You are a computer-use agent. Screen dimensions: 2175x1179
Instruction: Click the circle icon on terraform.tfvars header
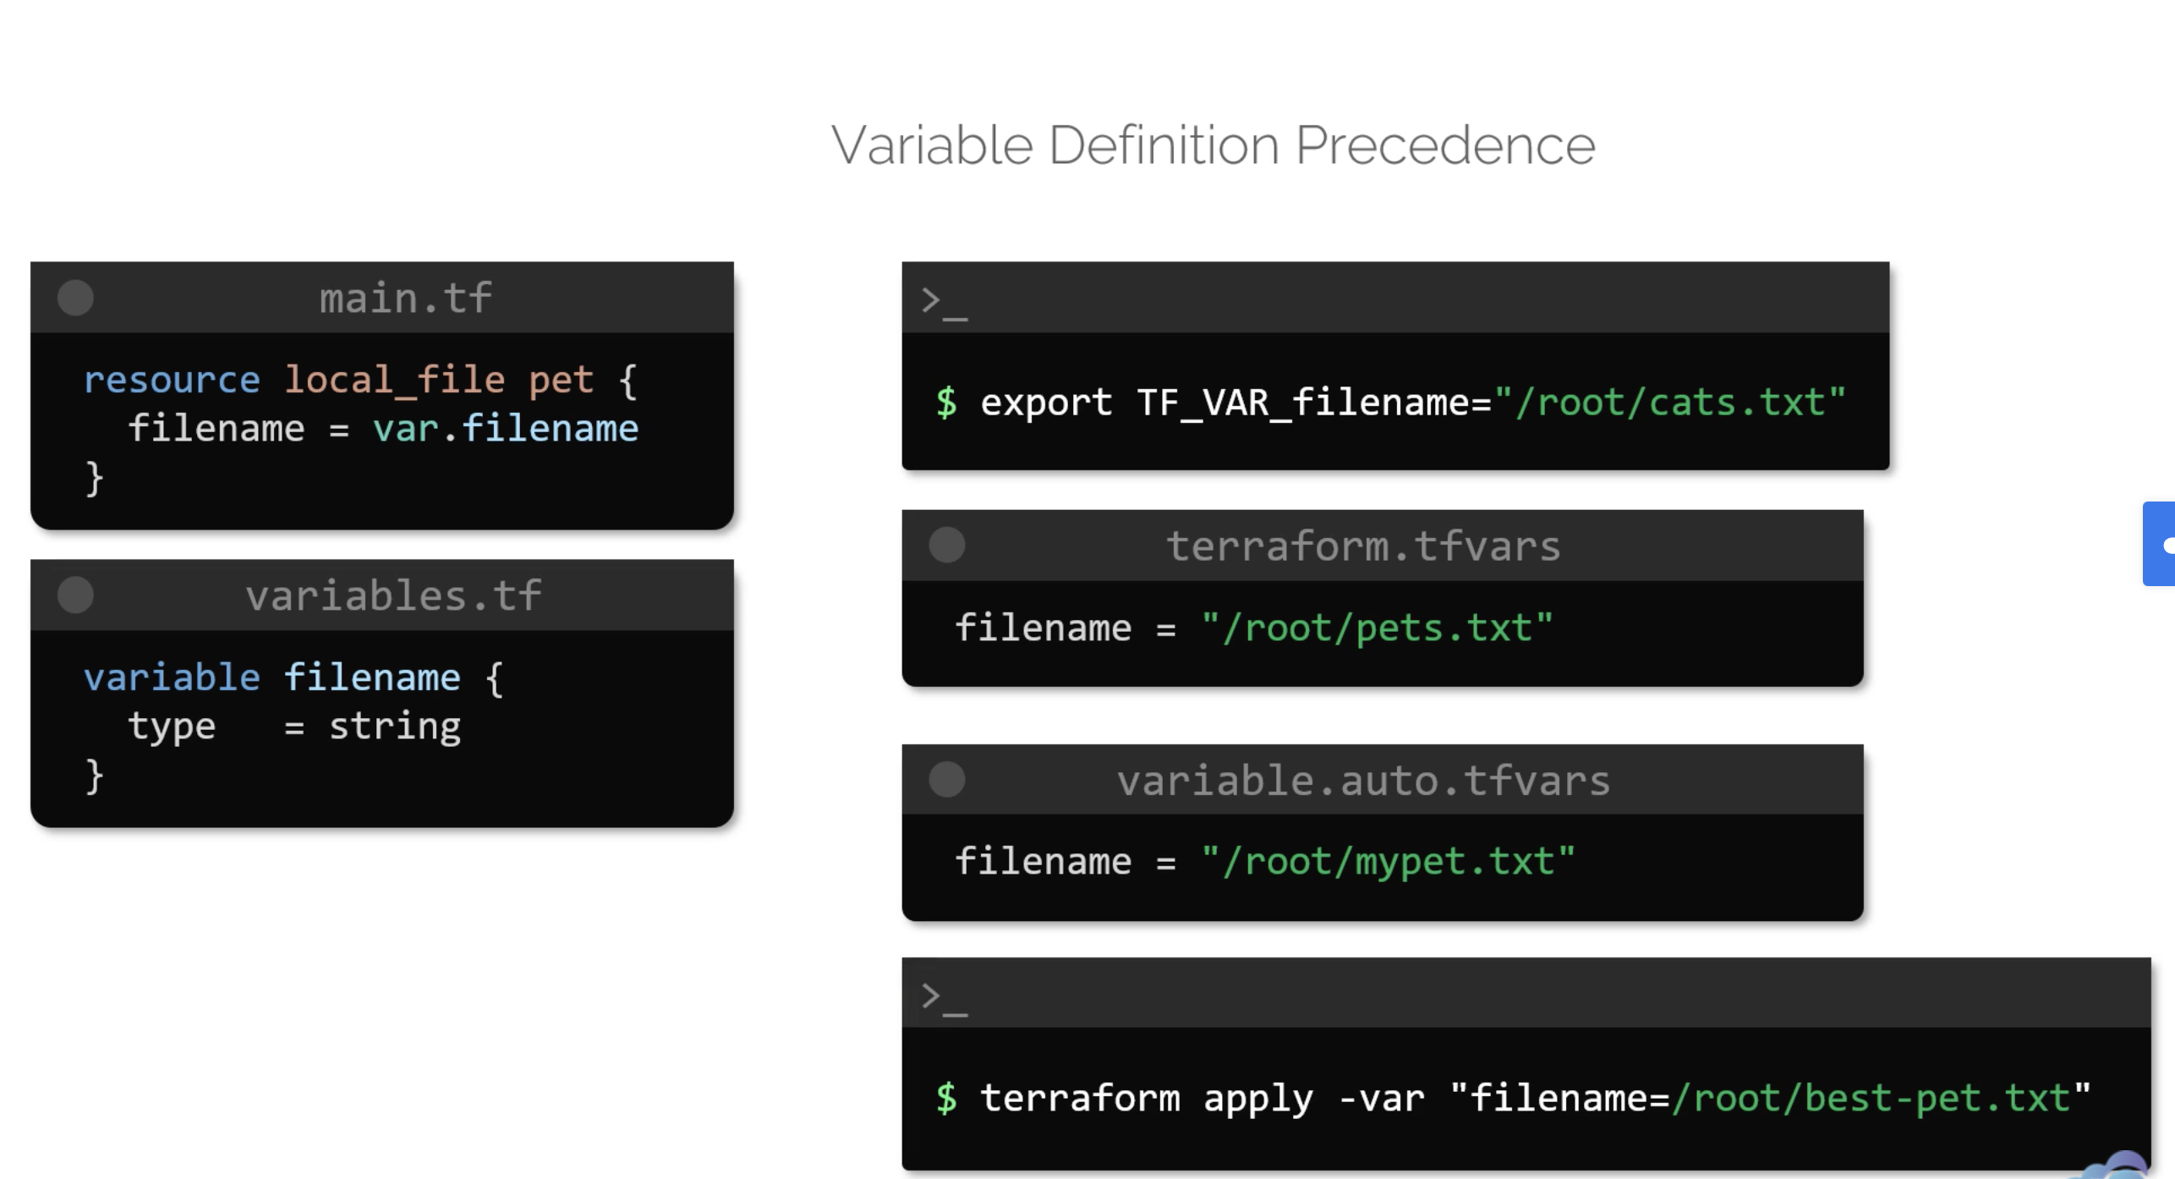coord(947,546)
